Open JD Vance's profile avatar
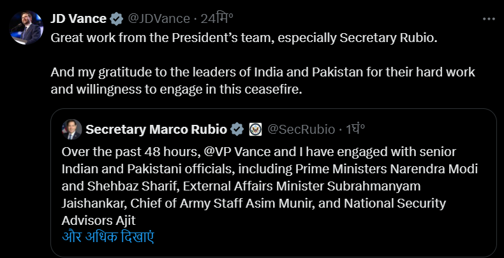The width and height of the screenshot is (504, 258). click(26, 27)
